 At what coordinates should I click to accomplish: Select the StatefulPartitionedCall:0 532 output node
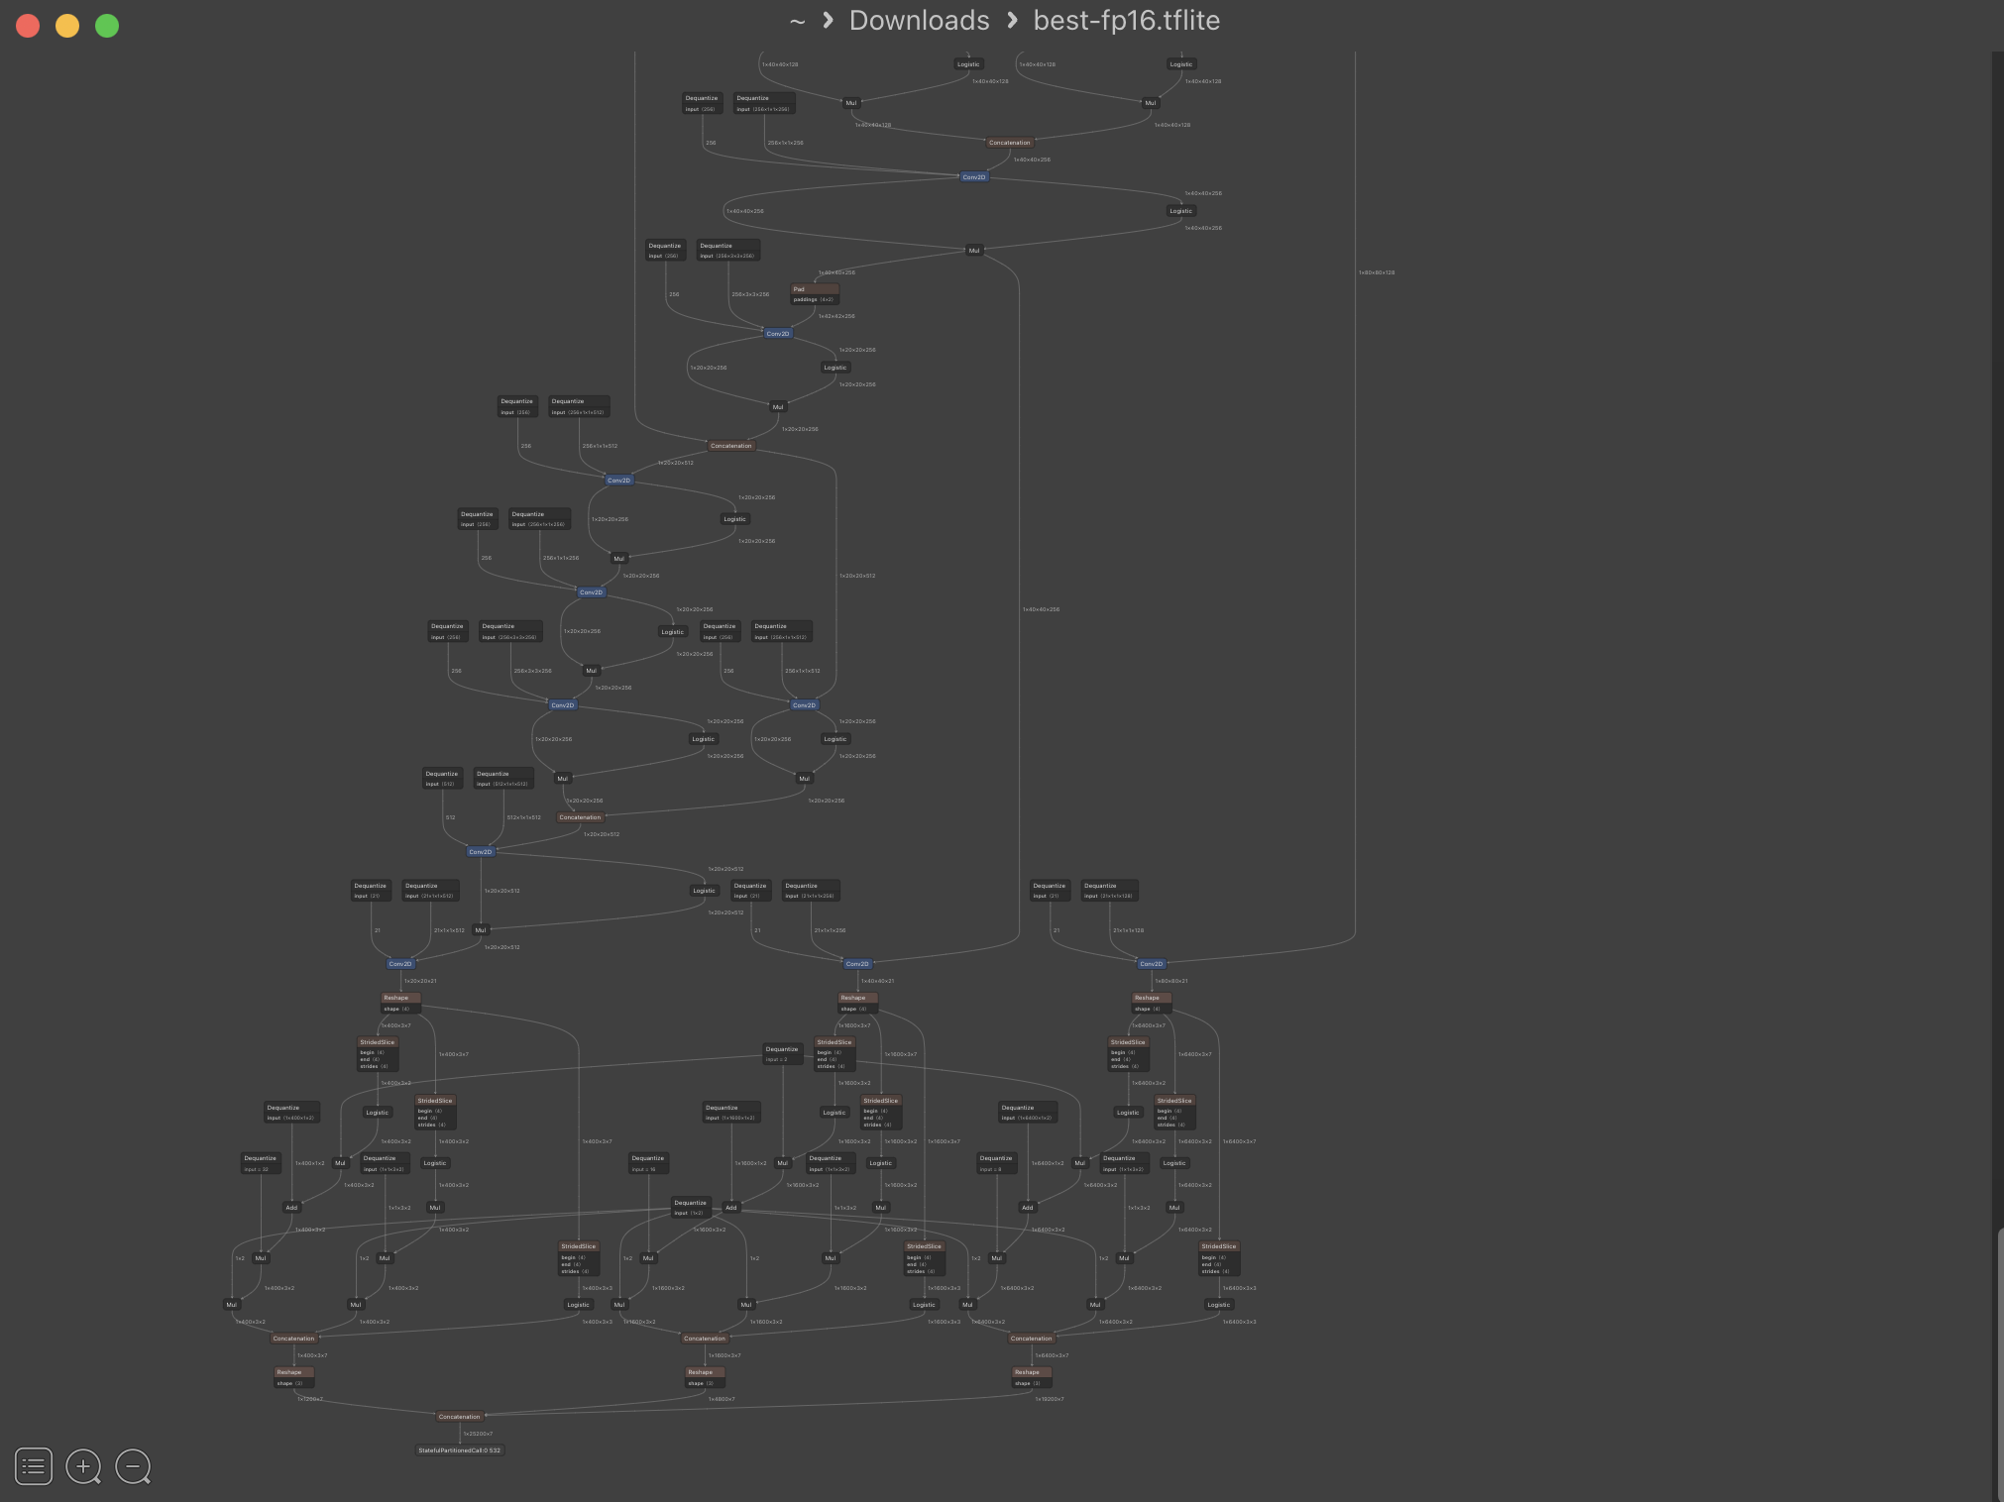click(x=459, y=1450)
